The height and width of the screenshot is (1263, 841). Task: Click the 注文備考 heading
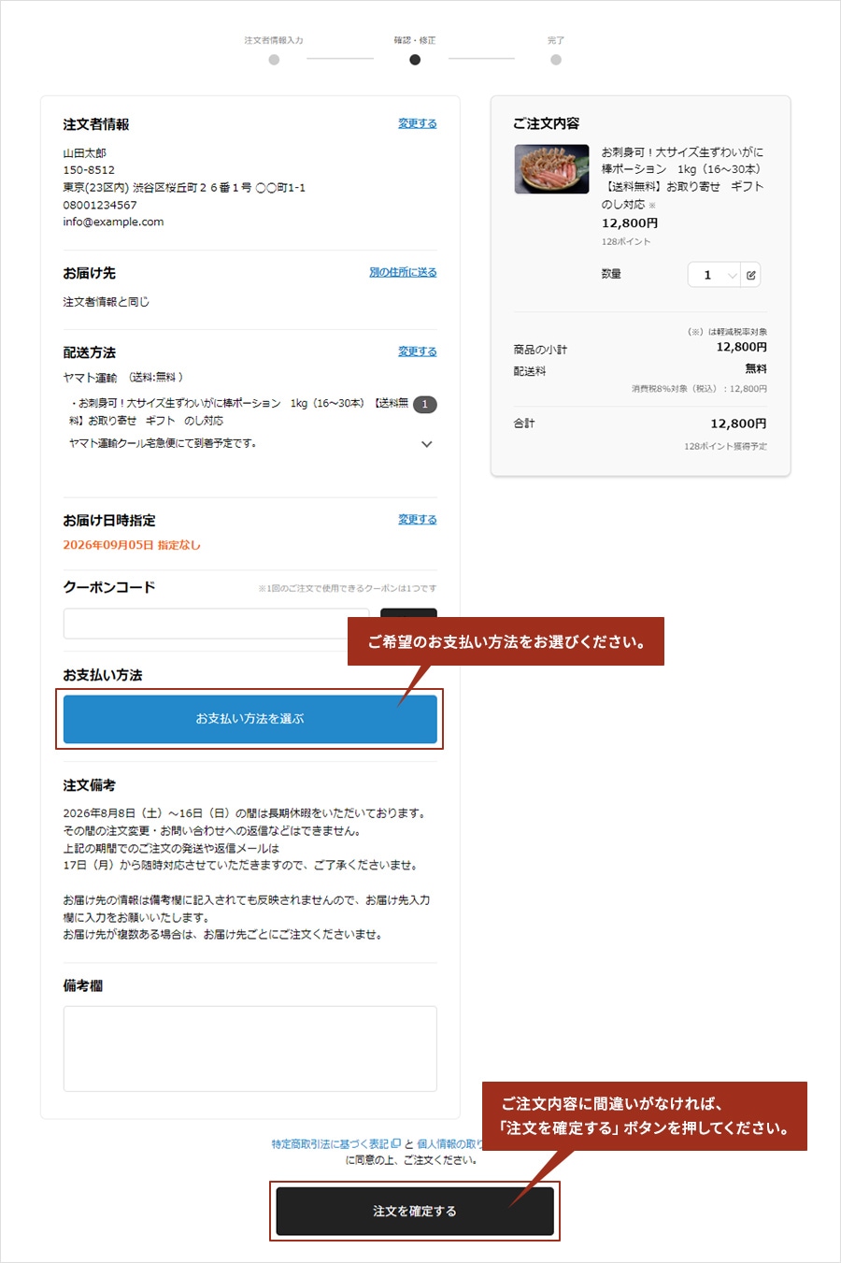90,785
